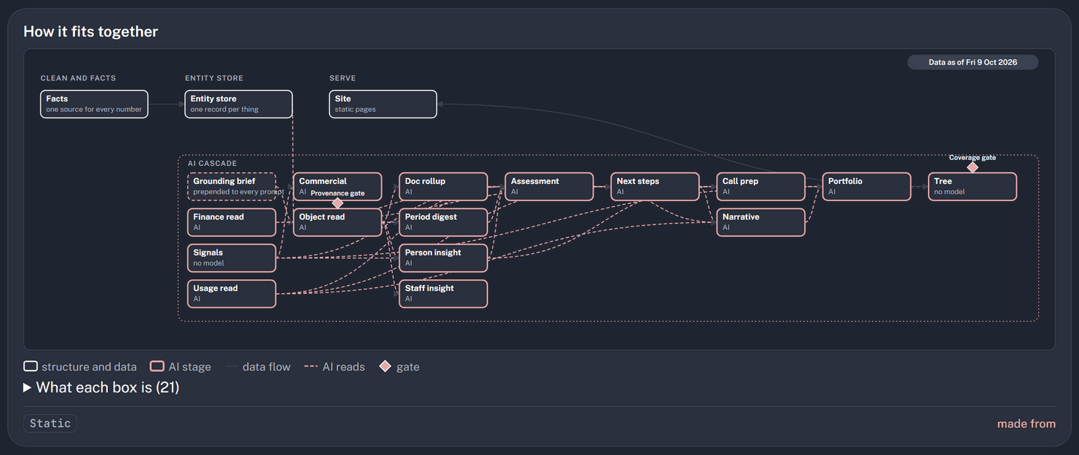Click the 'Data as of Fri 9 Oct 2026' badge

[x=972, y=62]
